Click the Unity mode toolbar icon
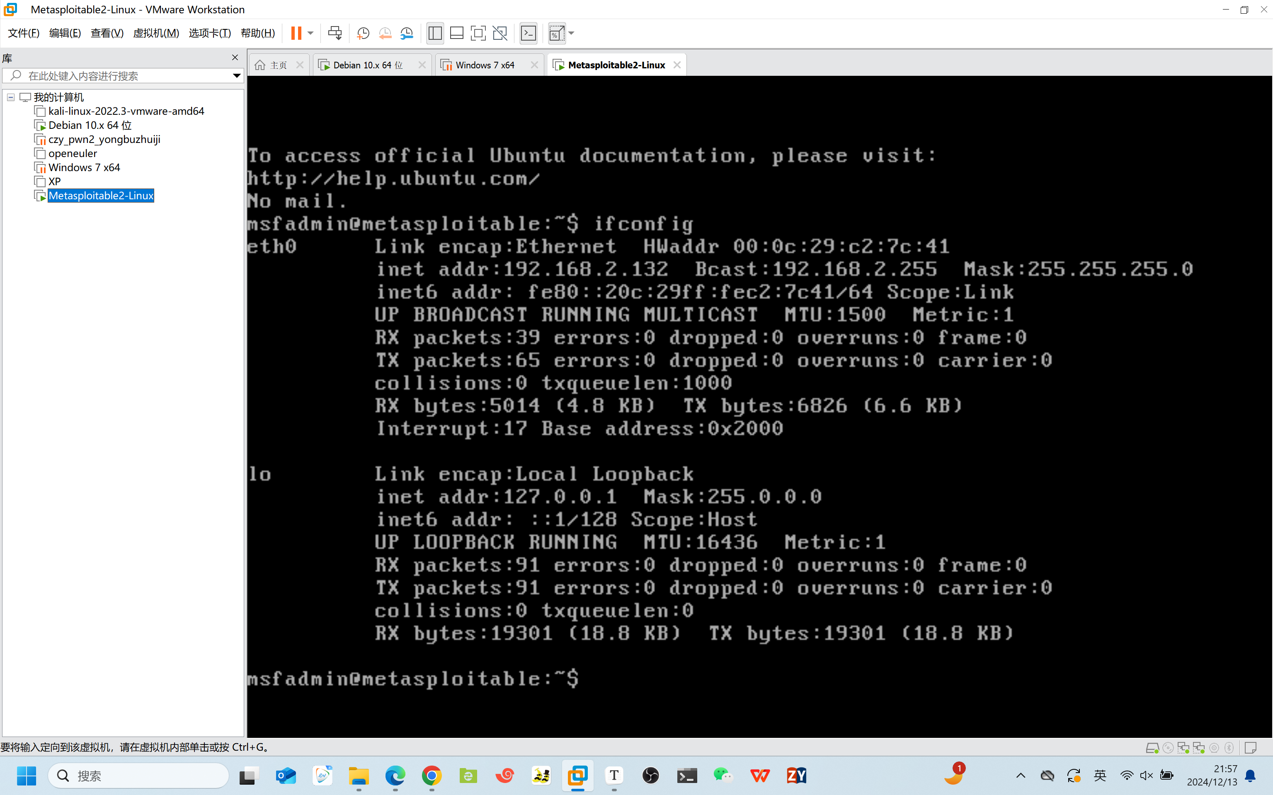Screen dimensions: 1273x795 [500, 33]
